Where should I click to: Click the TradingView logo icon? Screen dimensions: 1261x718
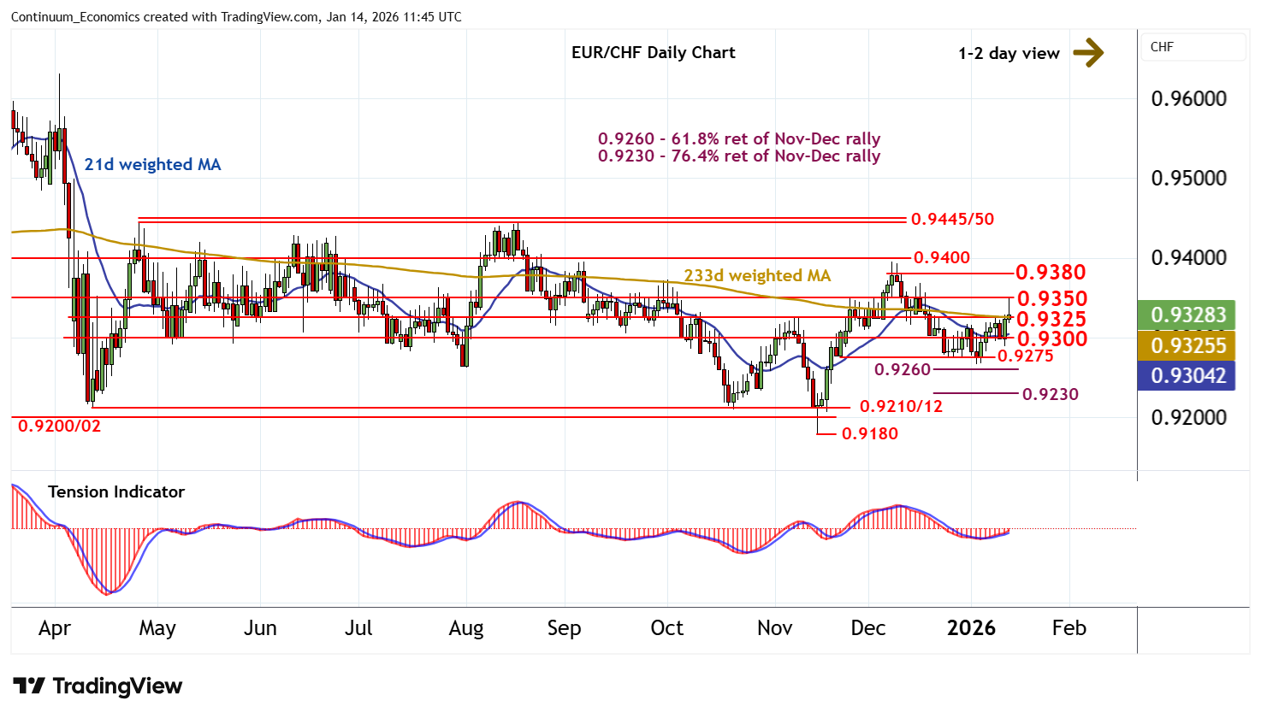point(28,686)
